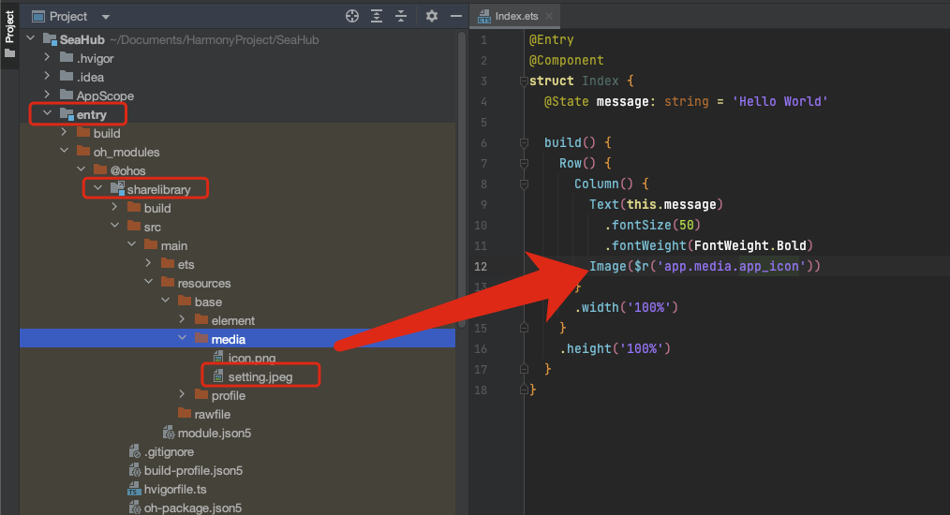Hide the Project panel with minus icon
Image resolution: width=950 pixels, height=515 pixels.
click(x=456, y=16)
